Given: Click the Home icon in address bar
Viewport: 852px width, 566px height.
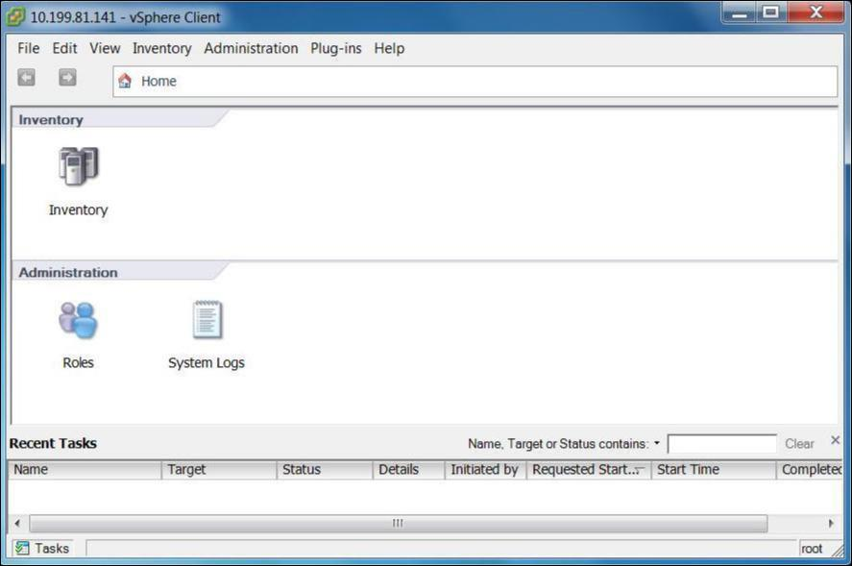Looking at the screenshot, I should (125, 81).
